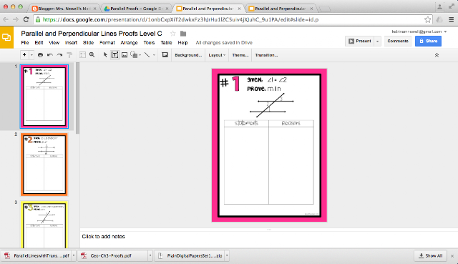The width and height of the screenshot is (458, 264).
Task: Expand the new slide dropdown arrow
Action: click(31, 55)
